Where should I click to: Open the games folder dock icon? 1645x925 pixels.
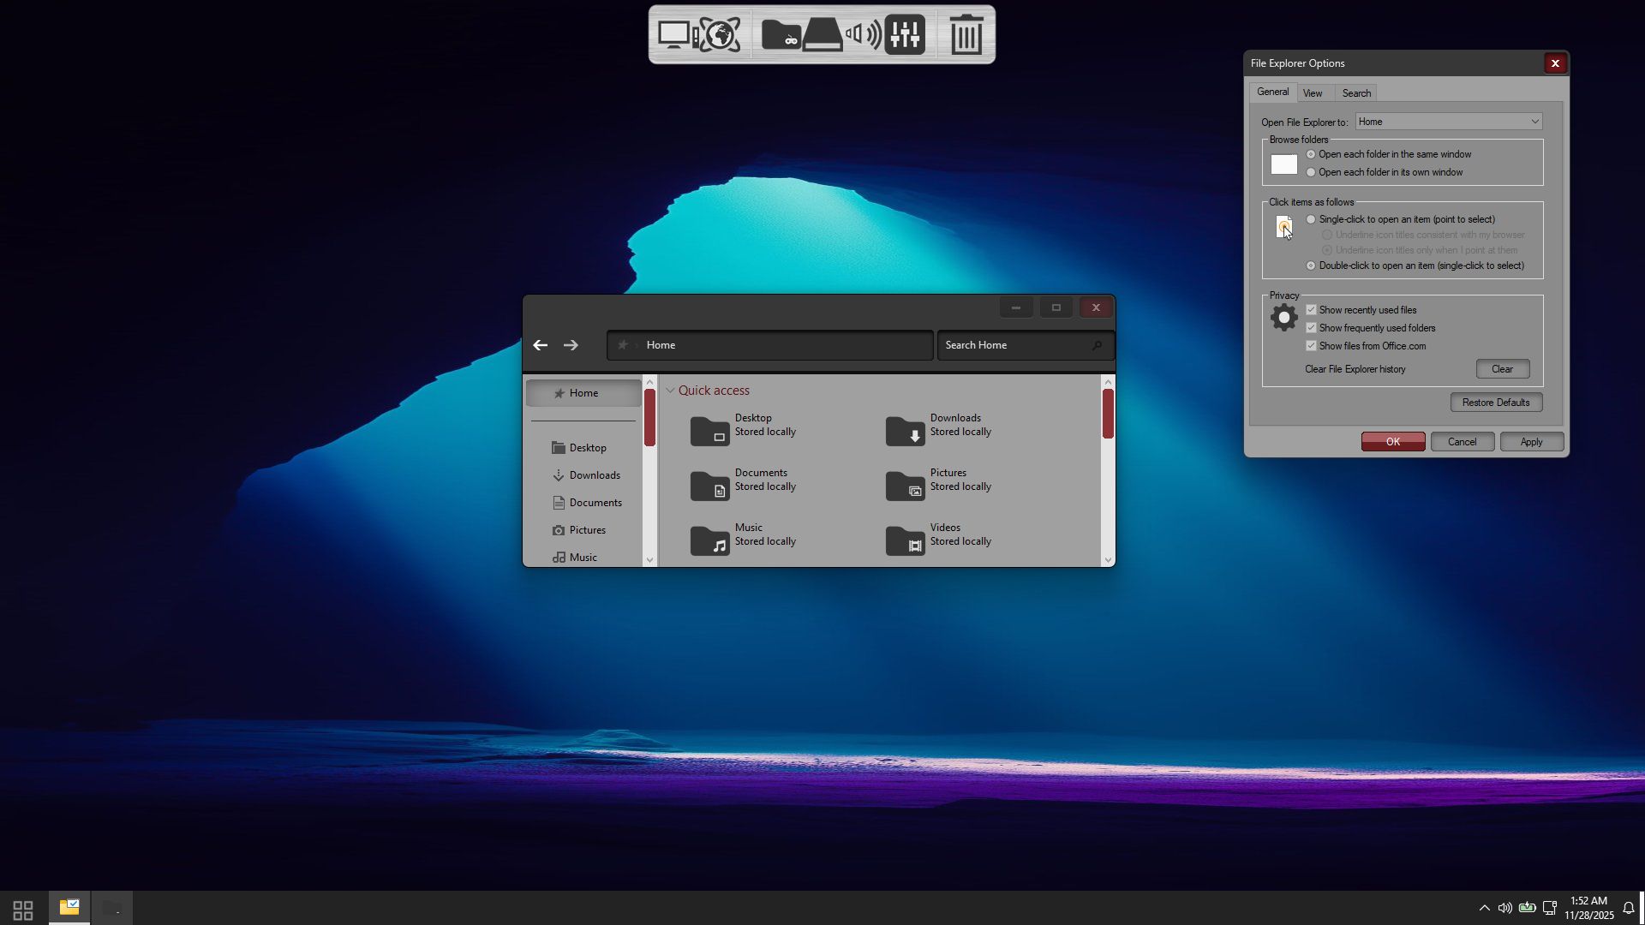(781, 35)
